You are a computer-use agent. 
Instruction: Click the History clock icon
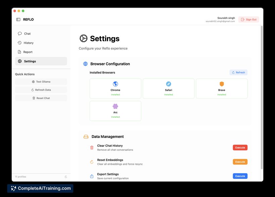[x=20, y=43]
